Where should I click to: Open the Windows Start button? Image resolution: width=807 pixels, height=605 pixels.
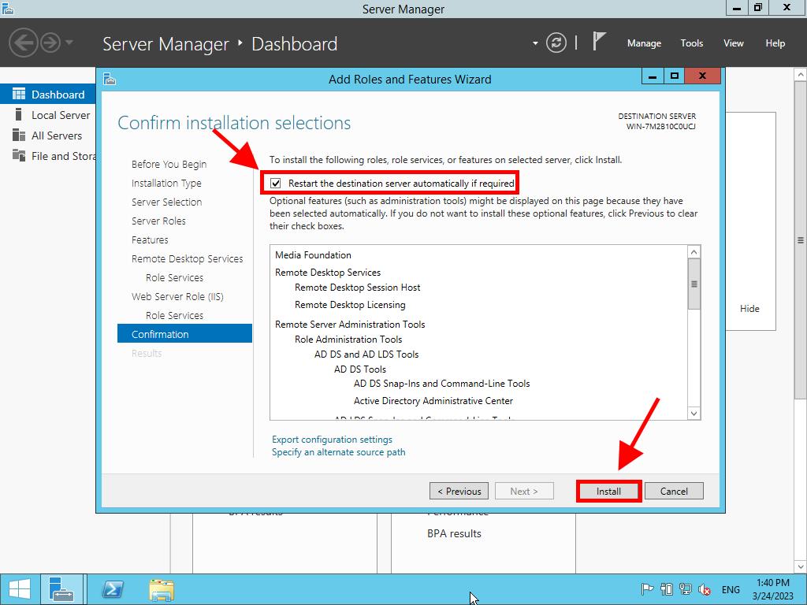[19, 589]
